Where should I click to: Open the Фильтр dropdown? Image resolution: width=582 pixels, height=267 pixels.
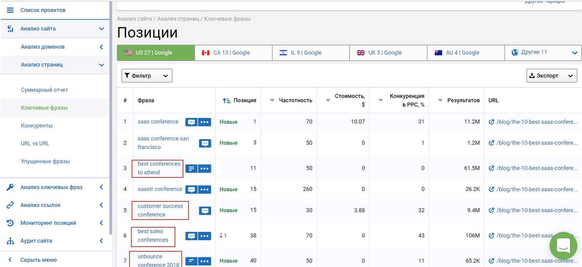pyautogui.click(x=147, y=76)
